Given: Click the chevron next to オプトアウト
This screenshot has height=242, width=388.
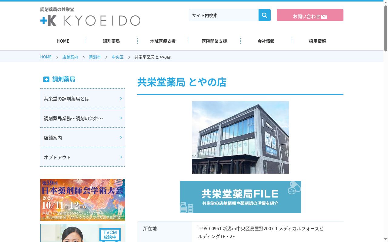Looking at the screenshot, I should coord(121,157).
